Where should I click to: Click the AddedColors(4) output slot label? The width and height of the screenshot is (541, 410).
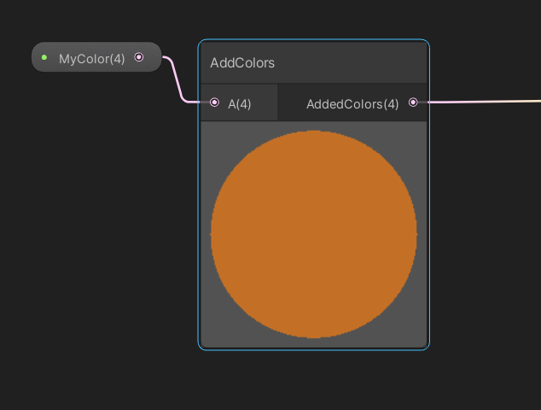tap(352, 104)
